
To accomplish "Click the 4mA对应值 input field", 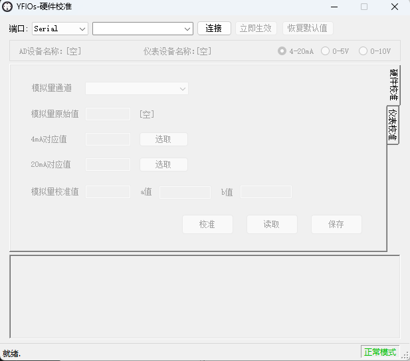I will (108, 140).
